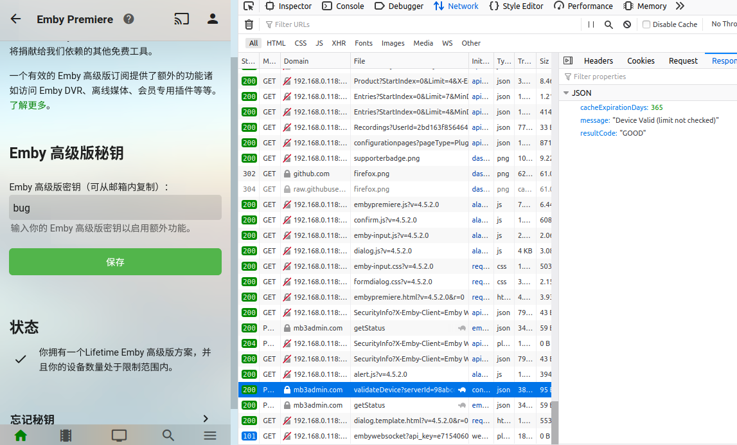Switch to the Console tab
Viewport: 737px width, 445px height.
343,6
